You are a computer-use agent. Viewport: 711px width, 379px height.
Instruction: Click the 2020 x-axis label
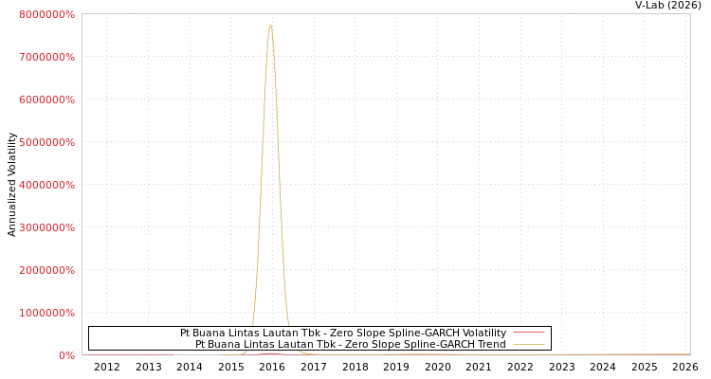coord(438,367)
